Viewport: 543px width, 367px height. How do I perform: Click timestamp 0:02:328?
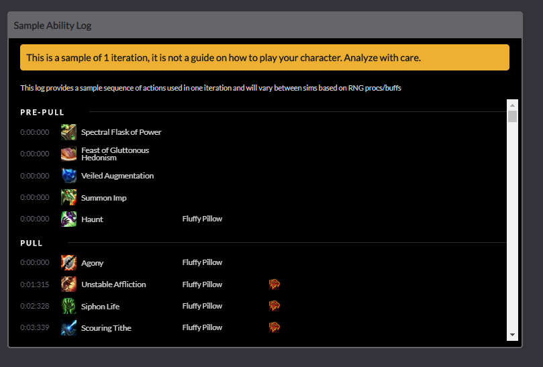(35, 306)
